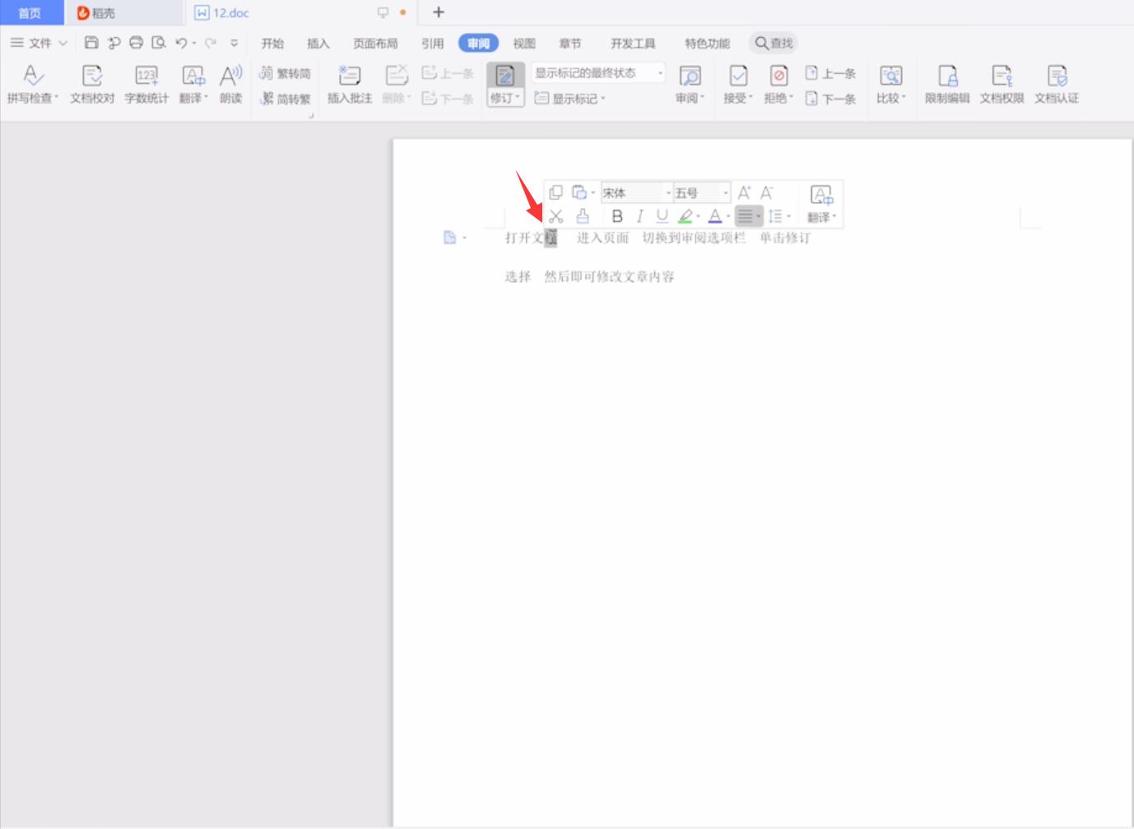
Task: Open the 文件 file menu
Action: point(39,43)
